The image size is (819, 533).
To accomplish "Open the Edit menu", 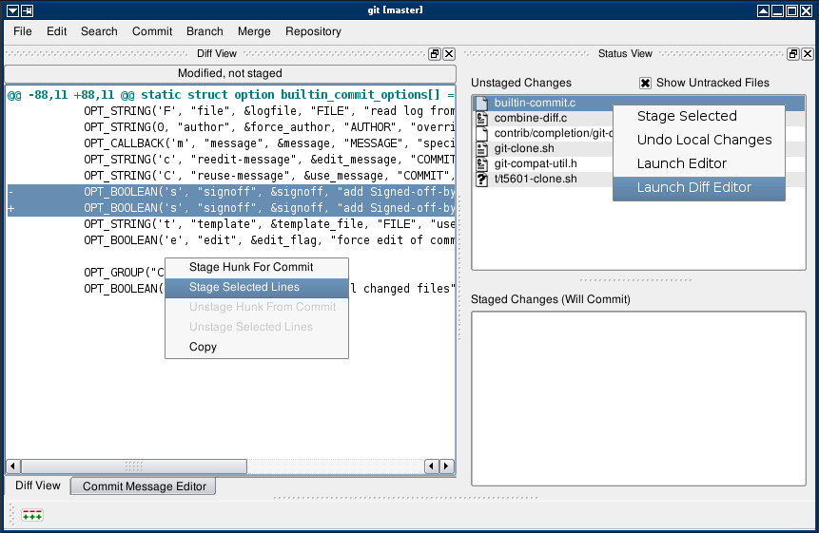I will [56, 31].
